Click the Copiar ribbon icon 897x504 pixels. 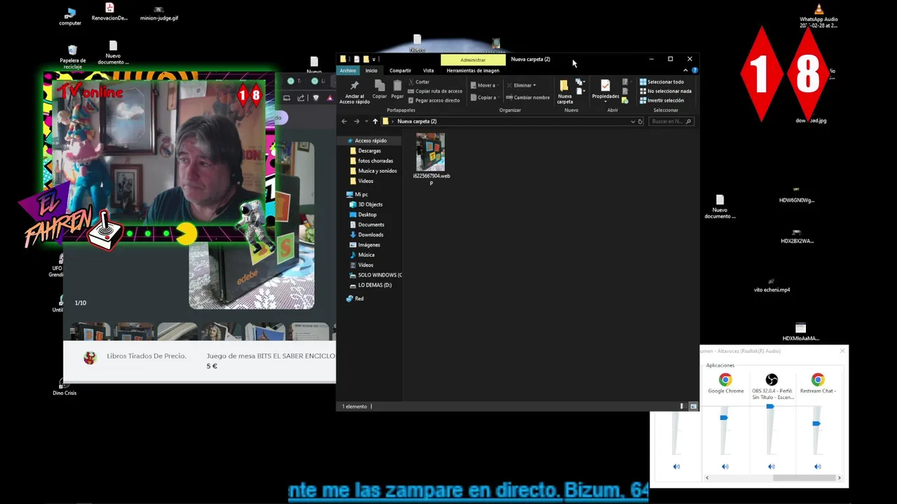click(379, 89)
